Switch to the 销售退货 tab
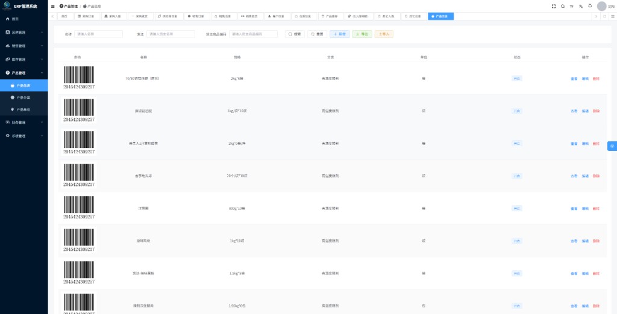The height and width of the screenshot is (314, 617). (x=250, y=16)
